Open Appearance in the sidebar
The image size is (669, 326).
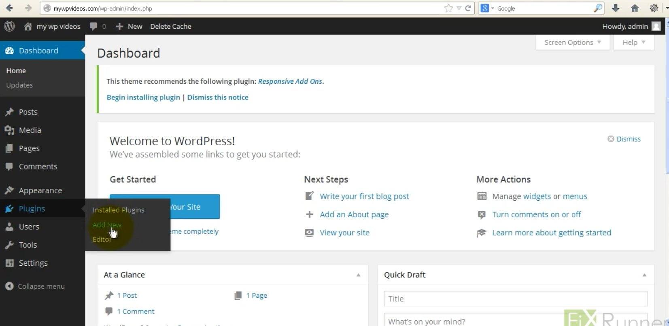pyautogui.click(x=40, y=191)
